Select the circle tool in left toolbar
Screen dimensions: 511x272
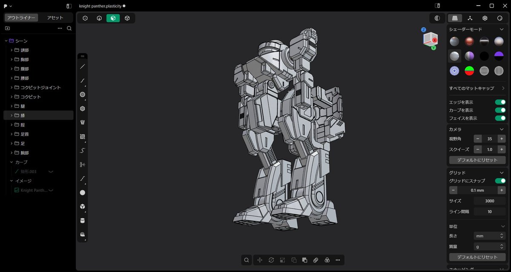[83, 95]
